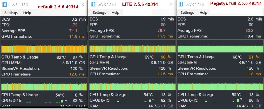The width and height of the screenshot is (264, 109).
Task: Open Help menu in default 2.5.6 window
Action: tap(27, 13)
